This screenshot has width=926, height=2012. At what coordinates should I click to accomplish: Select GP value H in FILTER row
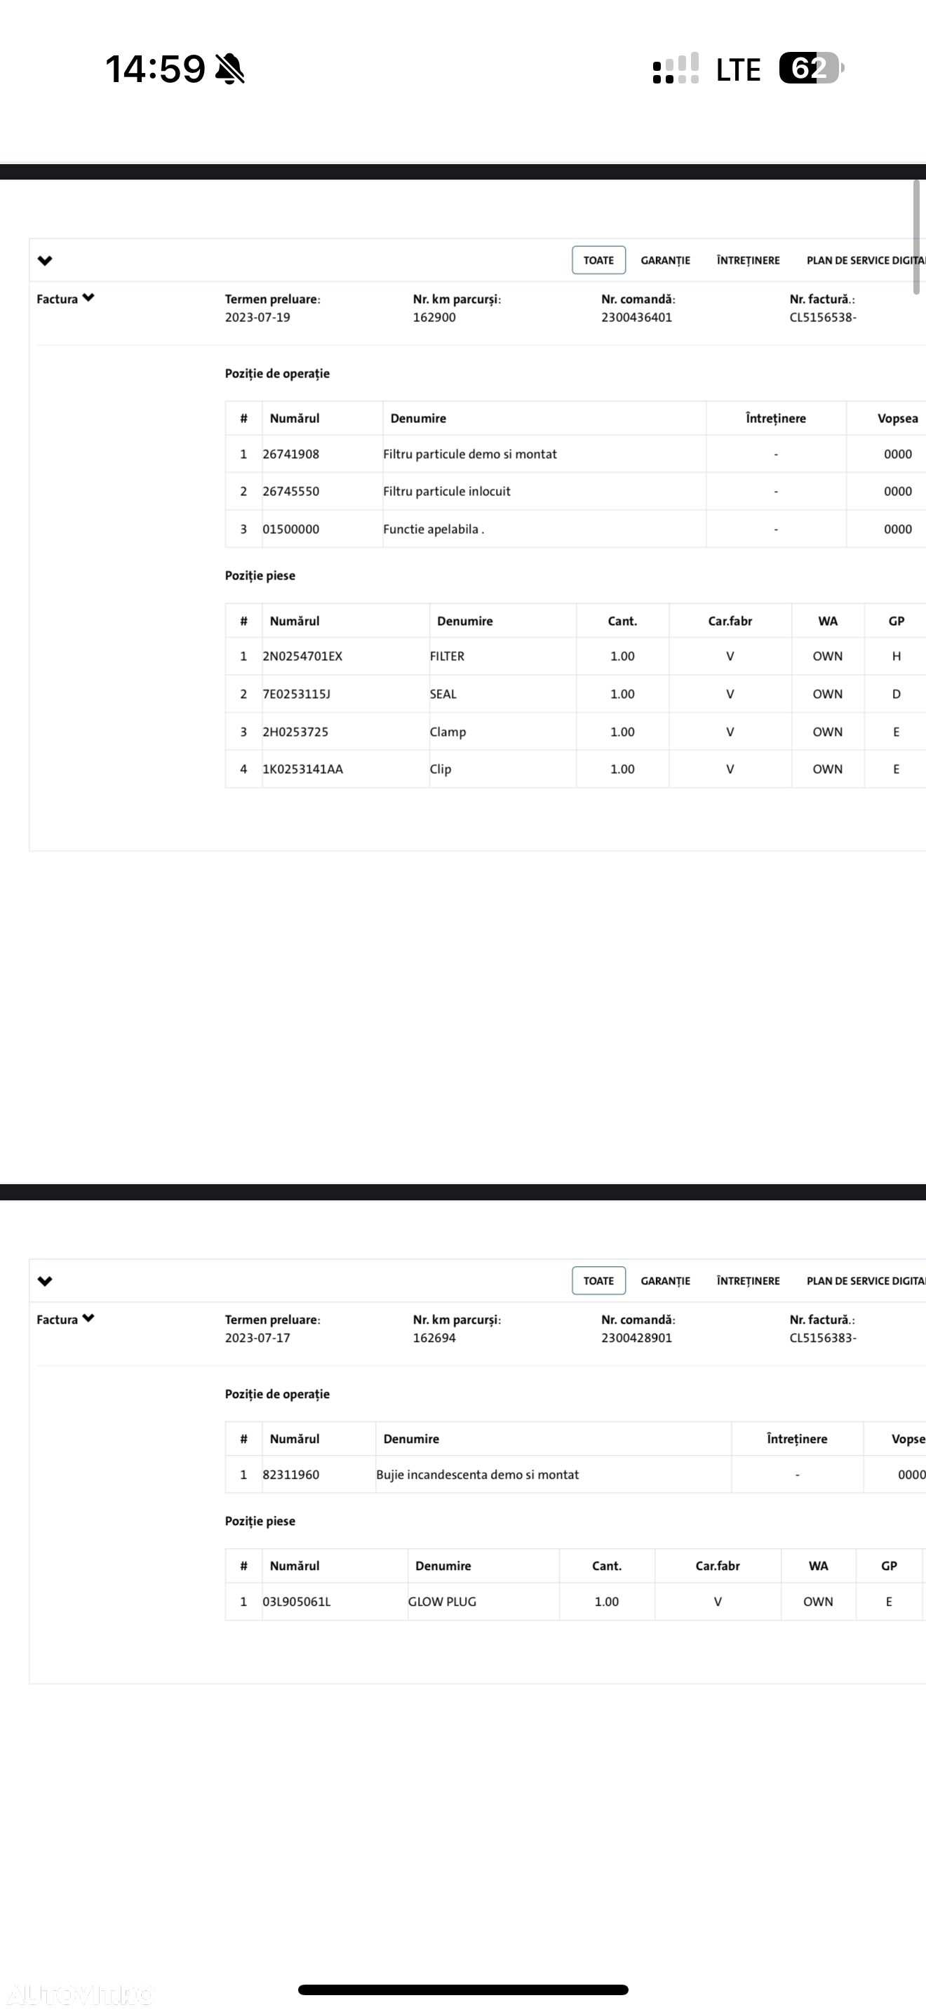[x=897, y=656]
